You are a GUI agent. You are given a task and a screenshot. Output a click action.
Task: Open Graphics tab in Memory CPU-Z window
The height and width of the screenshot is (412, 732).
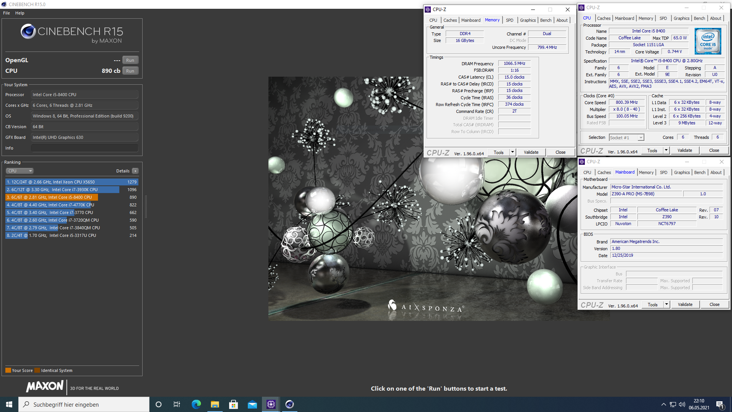coord(528,20)
